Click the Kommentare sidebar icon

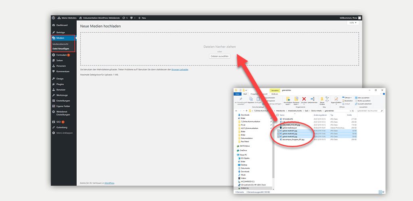(x=54, y=71)
